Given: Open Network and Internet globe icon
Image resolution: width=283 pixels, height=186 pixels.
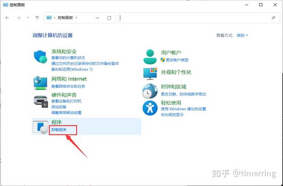Looking at the screenshot, I should pos(40,83).
